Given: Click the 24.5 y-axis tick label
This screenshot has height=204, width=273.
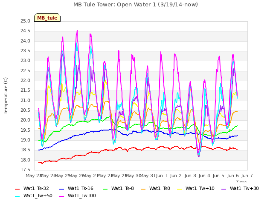Looking at the screenshot, I should point(26,31).
